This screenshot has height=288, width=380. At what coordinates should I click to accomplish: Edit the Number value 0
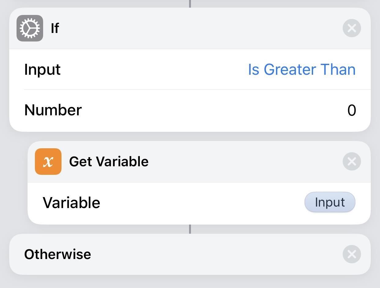click(352, 110)
